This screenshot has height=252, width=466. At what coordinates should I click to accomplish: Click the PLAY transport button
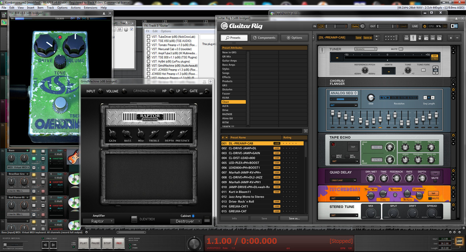[84, 243]
